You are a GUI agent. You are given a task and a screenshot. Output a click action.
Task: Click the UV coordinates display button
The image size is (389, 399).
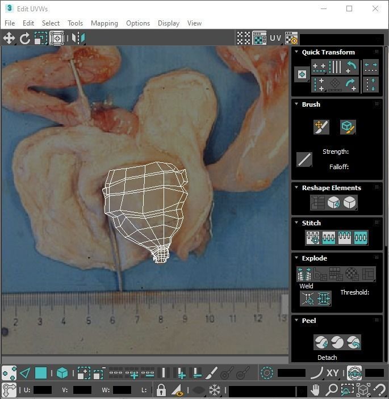pos(275,38)
